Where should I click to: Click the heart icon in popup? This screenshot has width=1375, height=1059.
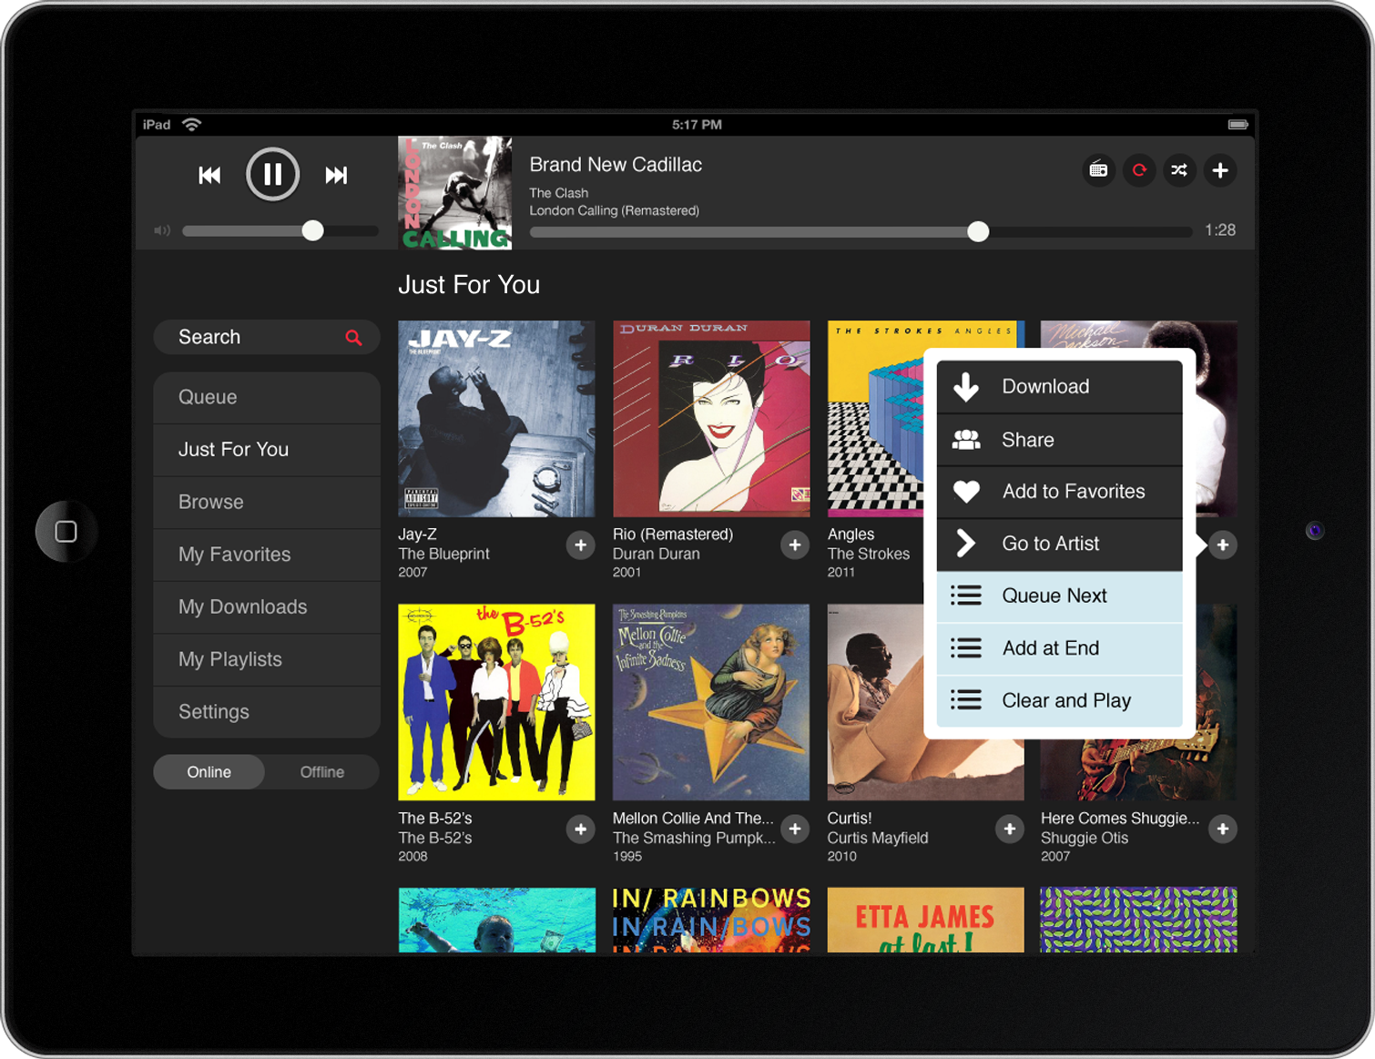(x=966, y=492)
